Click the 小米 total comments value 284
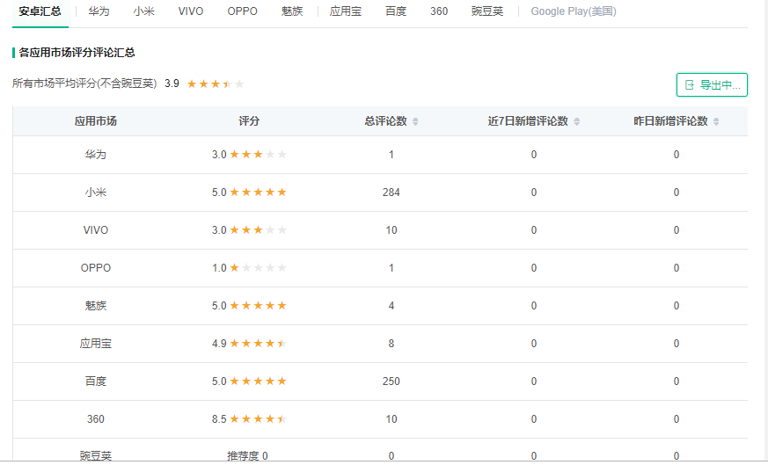This screenshot has height=465, width=768. click(391, 193)
